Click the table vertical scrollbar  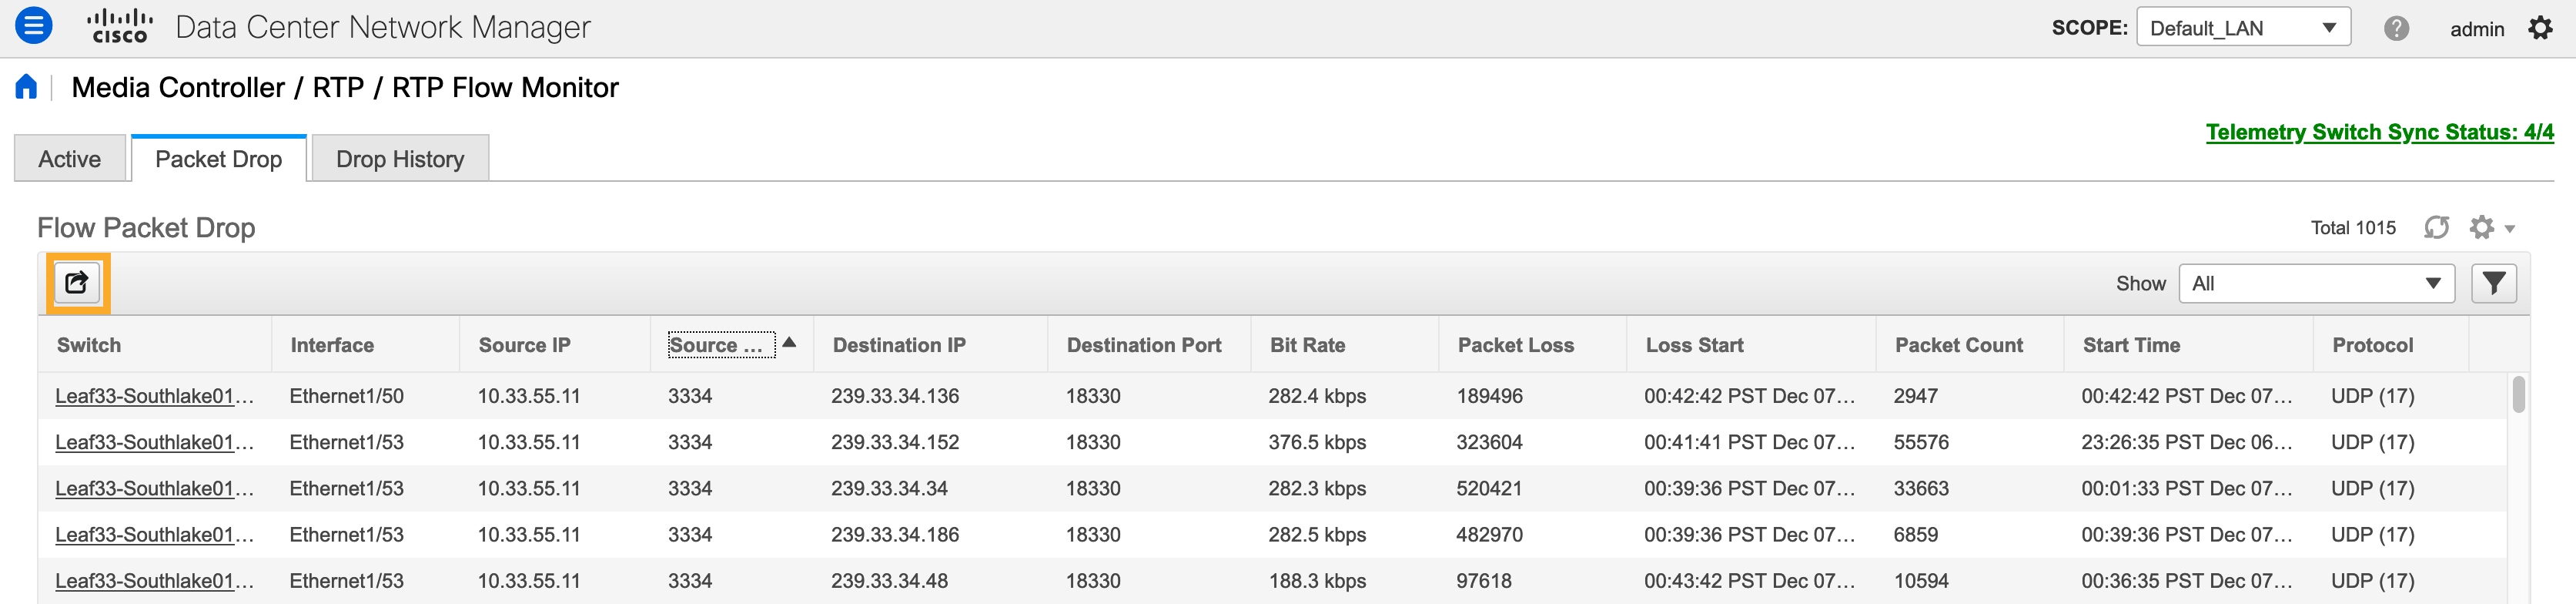tap(2518, 394)
